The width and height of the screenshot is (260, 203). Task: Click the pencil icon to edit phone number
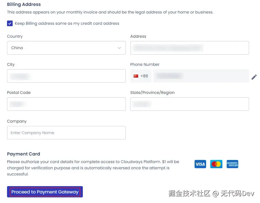point(254,77)
